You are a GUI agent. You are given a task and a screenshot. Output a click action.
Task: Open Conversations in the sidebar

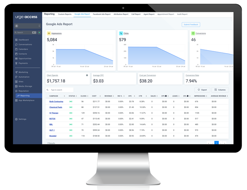coord(25,44)
